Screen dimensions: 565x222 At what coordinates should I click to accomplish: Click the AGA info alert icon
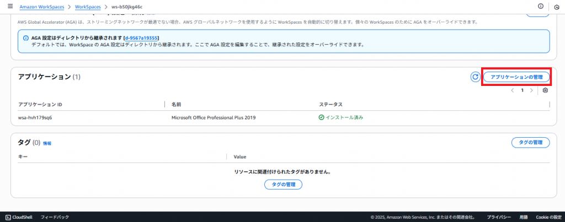(x=26, y=37)
